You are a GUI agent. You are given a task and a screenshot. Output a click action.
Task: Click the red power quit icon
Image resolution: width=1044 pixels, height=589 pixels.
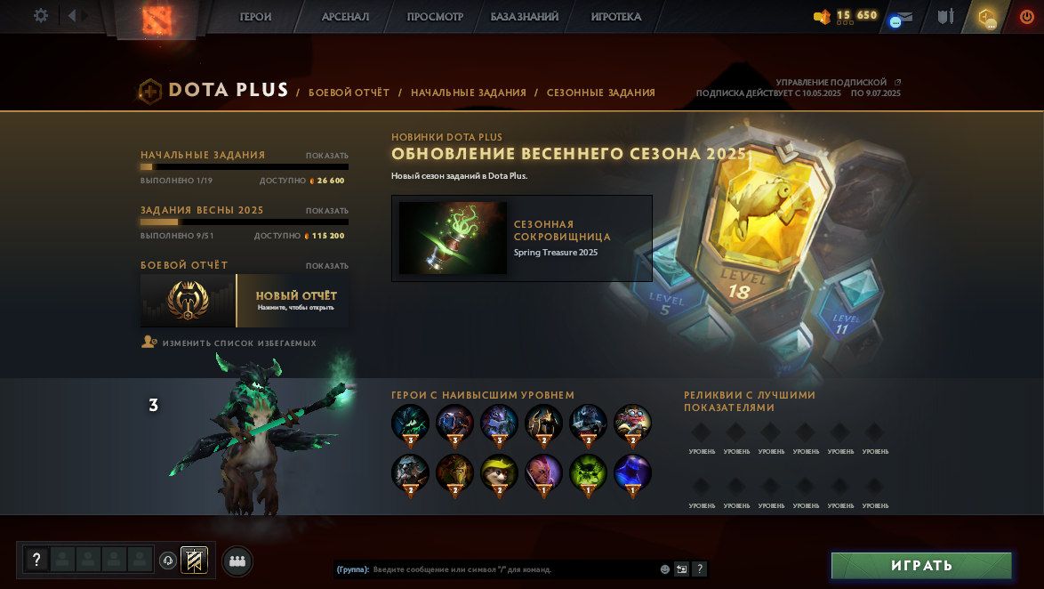[x=1027, y=17]
